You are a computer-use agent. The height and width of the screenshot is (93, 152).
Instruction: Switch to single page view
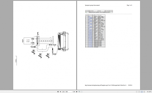(137, 92)
